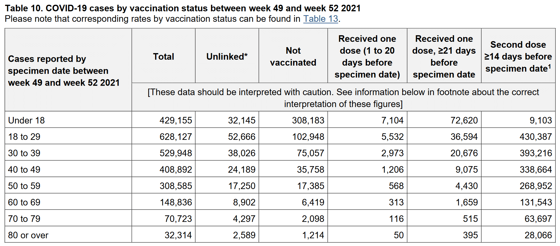Click the 80 or over row label
560x246 pixels.
coord(28,235)
